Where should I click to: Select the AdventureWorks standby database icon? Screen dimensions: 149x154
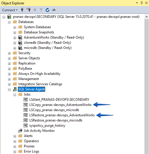20,37
